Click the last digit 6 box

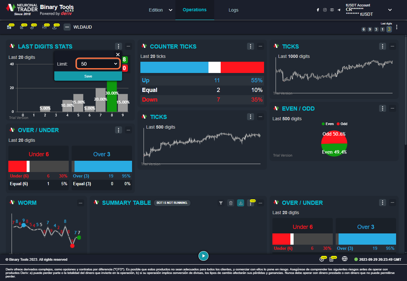tap(364, 29)
